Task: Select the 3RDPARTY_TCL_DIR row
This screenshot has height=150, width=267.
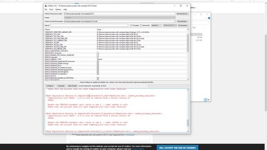Action: tap(116, 34)
